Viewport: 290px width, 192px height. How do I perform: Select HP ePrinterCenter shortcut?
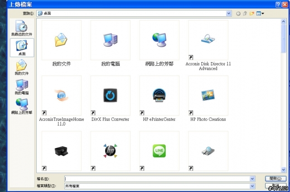(x=159, y=95)
